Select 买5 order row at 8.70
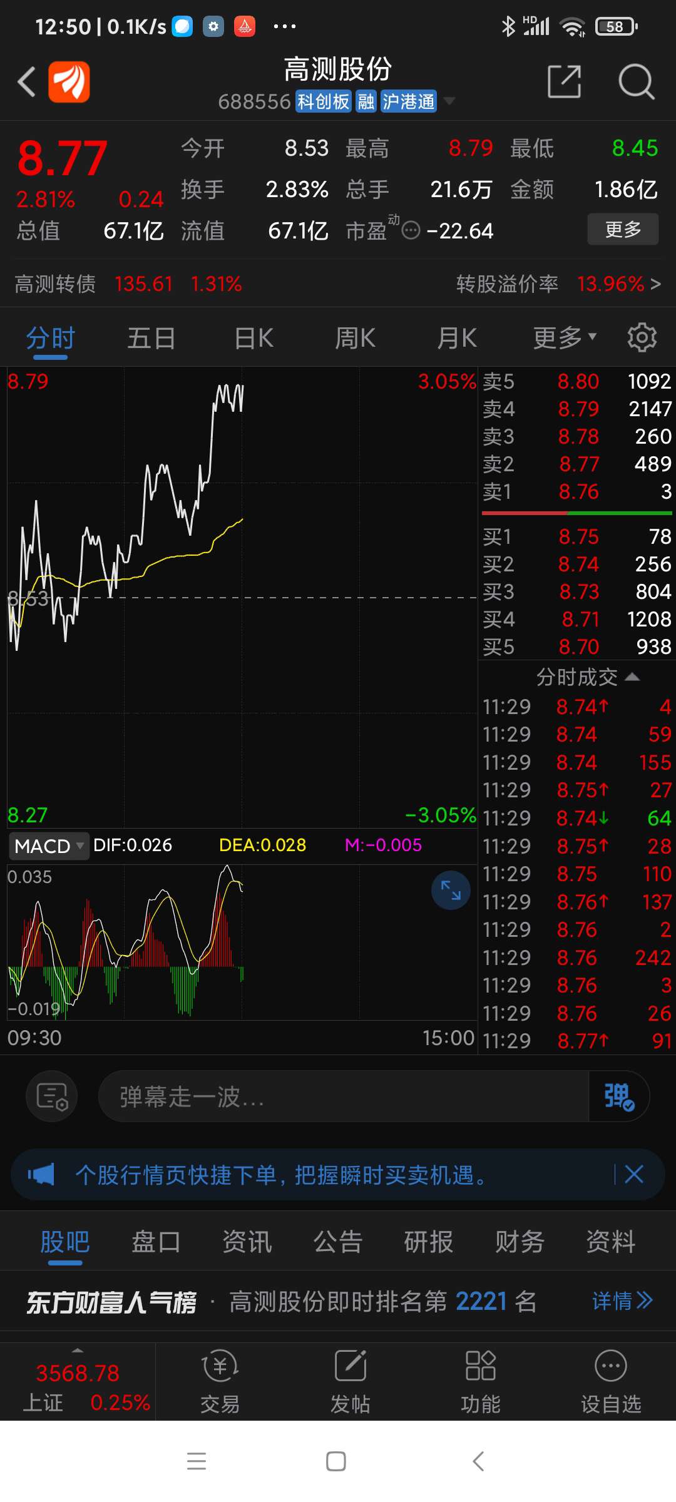 [577, 646]
